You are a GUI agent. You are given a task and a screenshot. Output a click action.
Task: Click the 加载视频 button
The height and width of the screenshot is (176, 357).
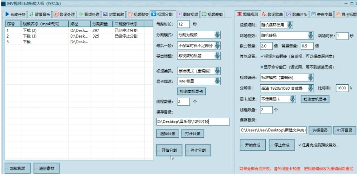tap(17, 169)
